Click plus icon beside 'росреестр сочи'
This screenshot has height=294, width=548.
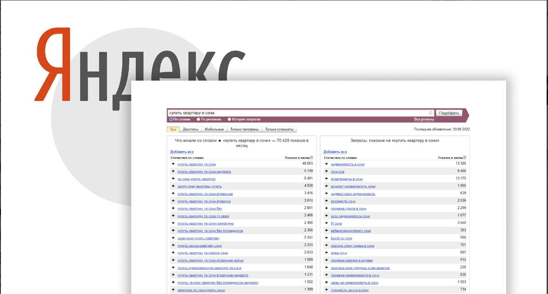pyautogui.click(x=327, y=201)
